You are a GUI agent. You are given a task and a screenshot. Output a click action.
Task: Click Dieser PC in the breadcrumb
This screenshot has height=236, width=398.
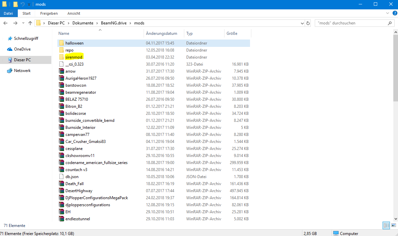point(56,23)
